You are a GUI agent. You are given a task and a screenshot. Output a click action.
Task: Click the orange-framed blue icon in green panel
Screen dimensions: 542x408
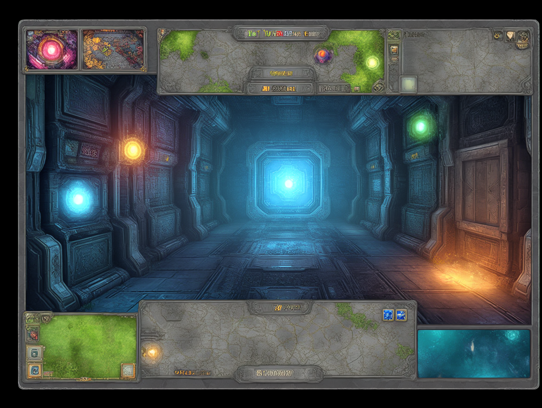pos(34,371)
